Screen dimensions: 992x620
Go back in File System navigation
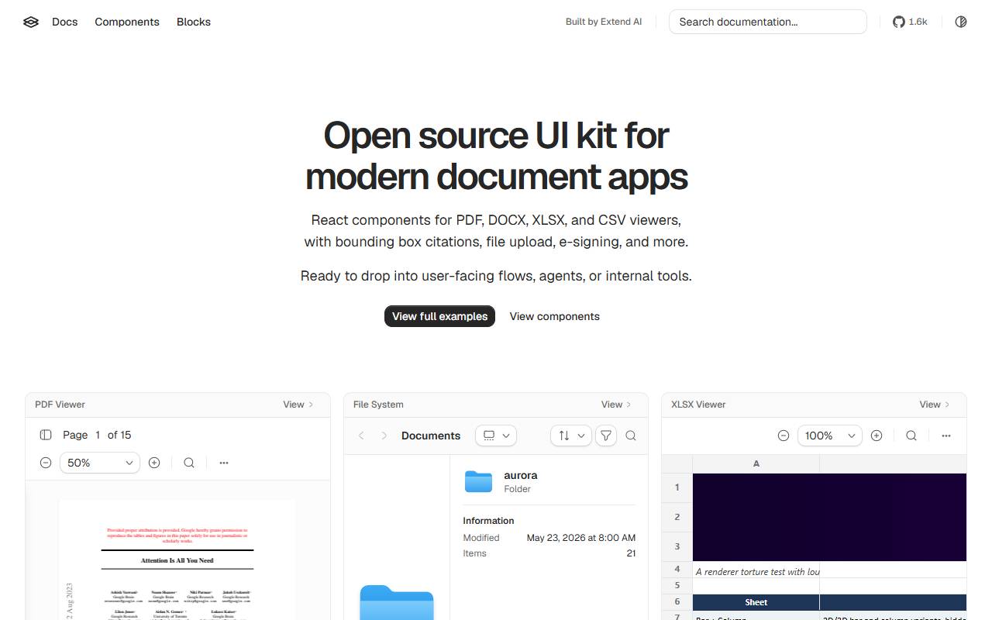(x=361, y=436)
